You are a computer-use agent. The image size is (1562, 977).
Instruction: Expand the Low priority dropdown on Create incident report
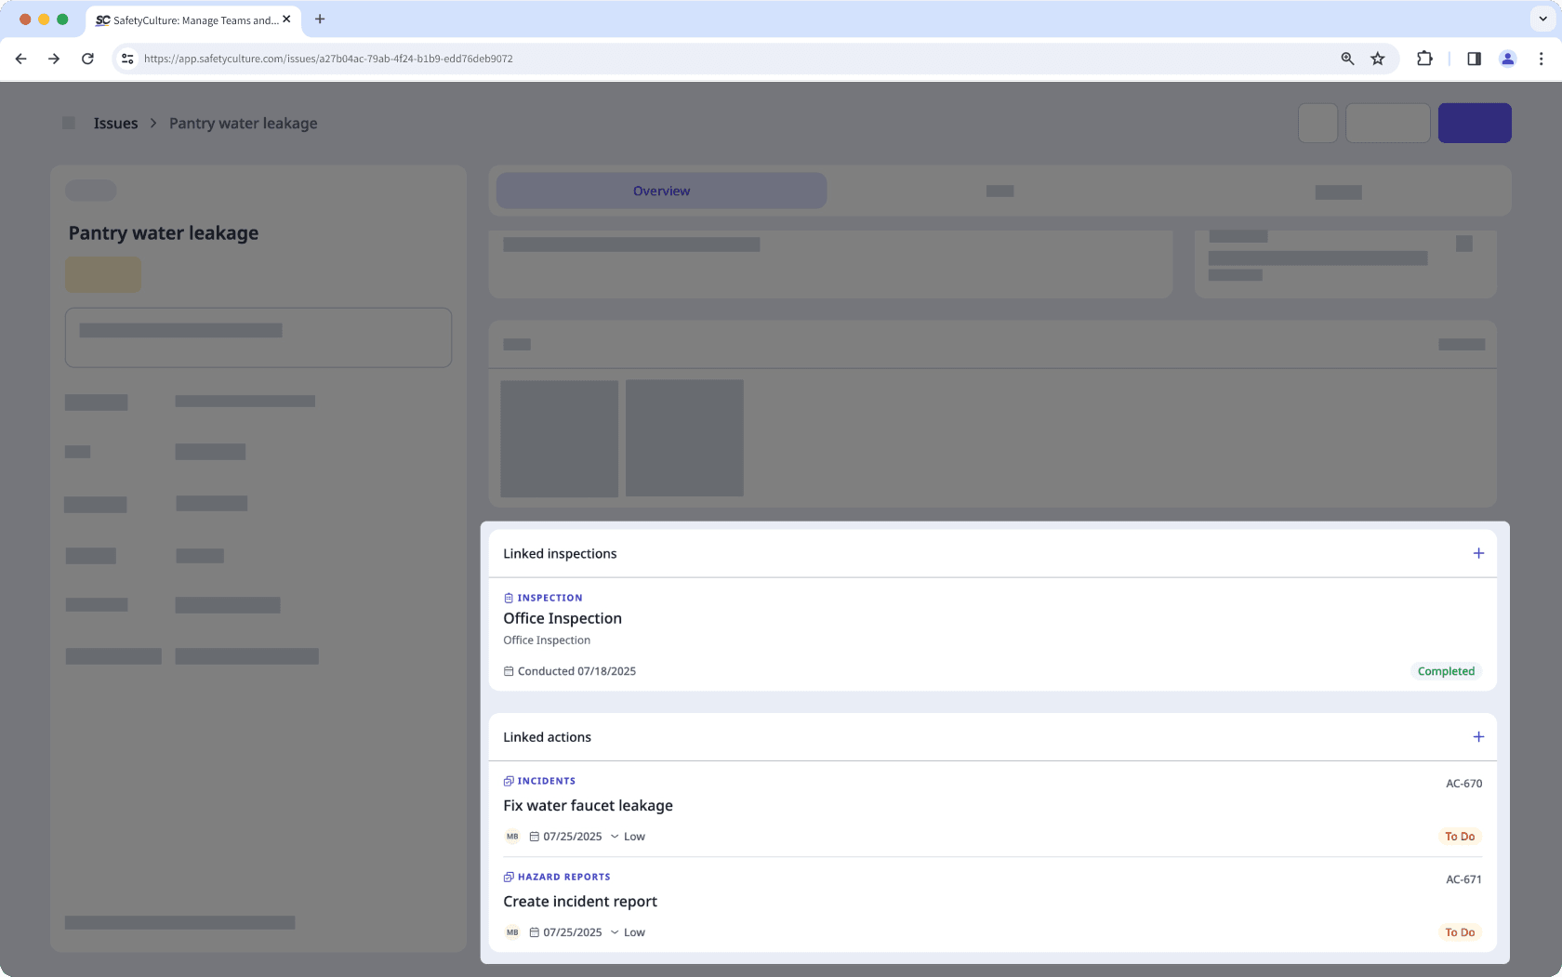(x=616, y=931)
